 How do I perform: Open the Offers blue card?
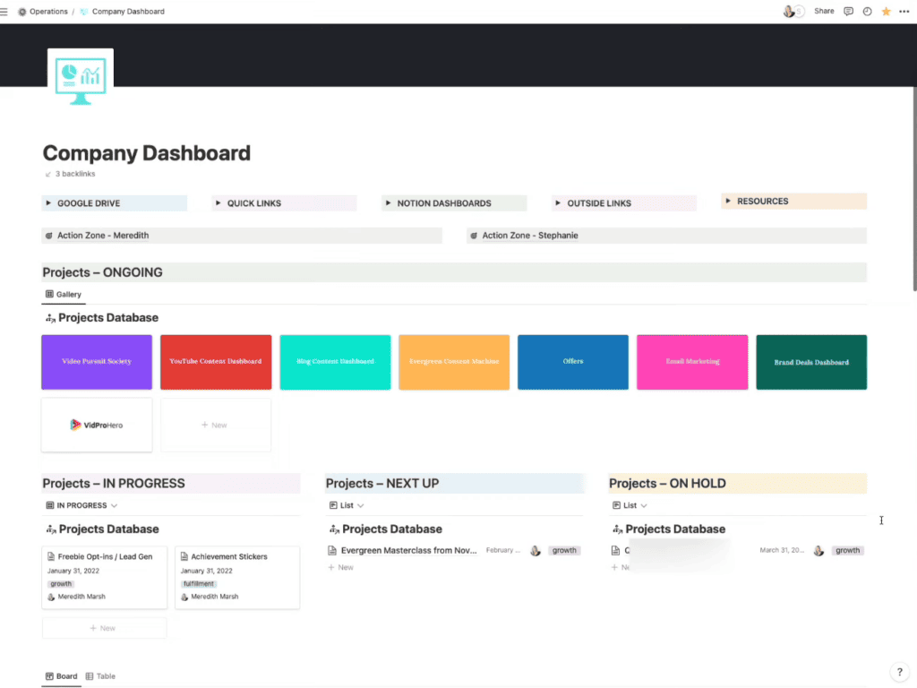tap(573, 362)
